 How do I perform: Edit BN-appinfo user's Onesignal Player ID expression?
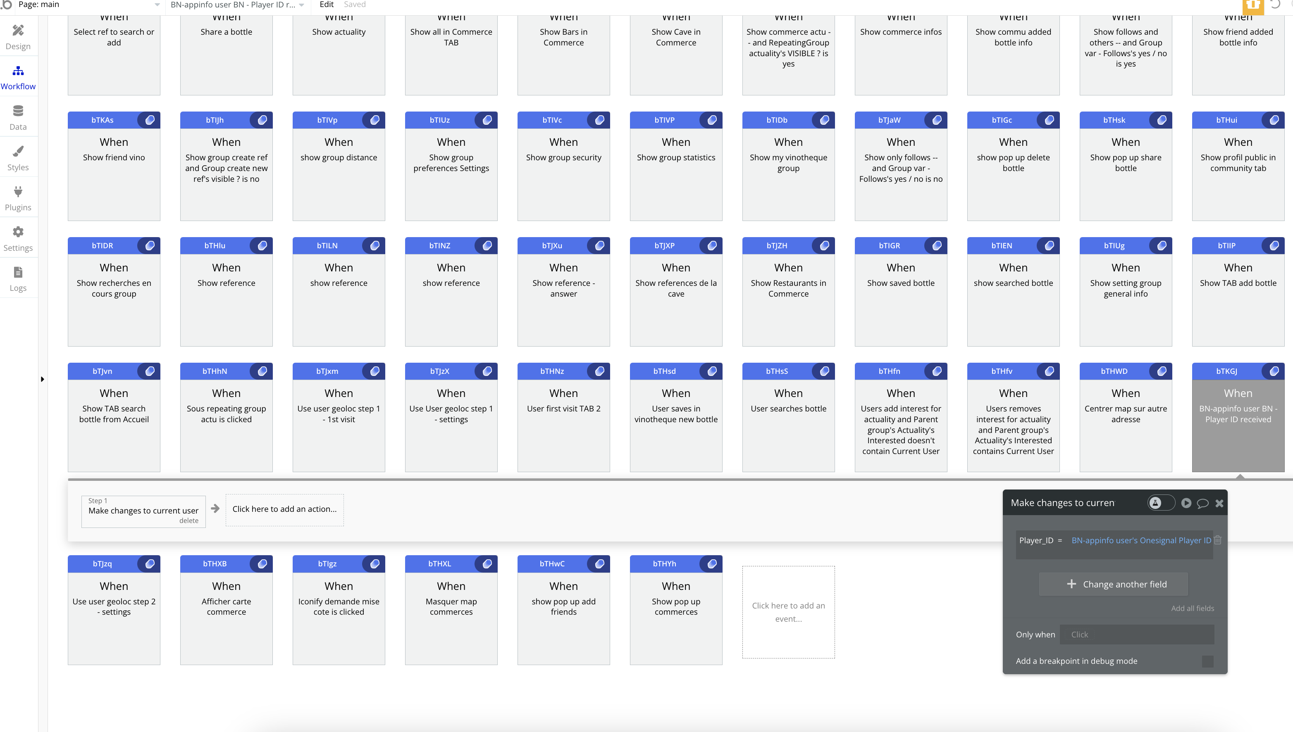tap(1140, 540)
